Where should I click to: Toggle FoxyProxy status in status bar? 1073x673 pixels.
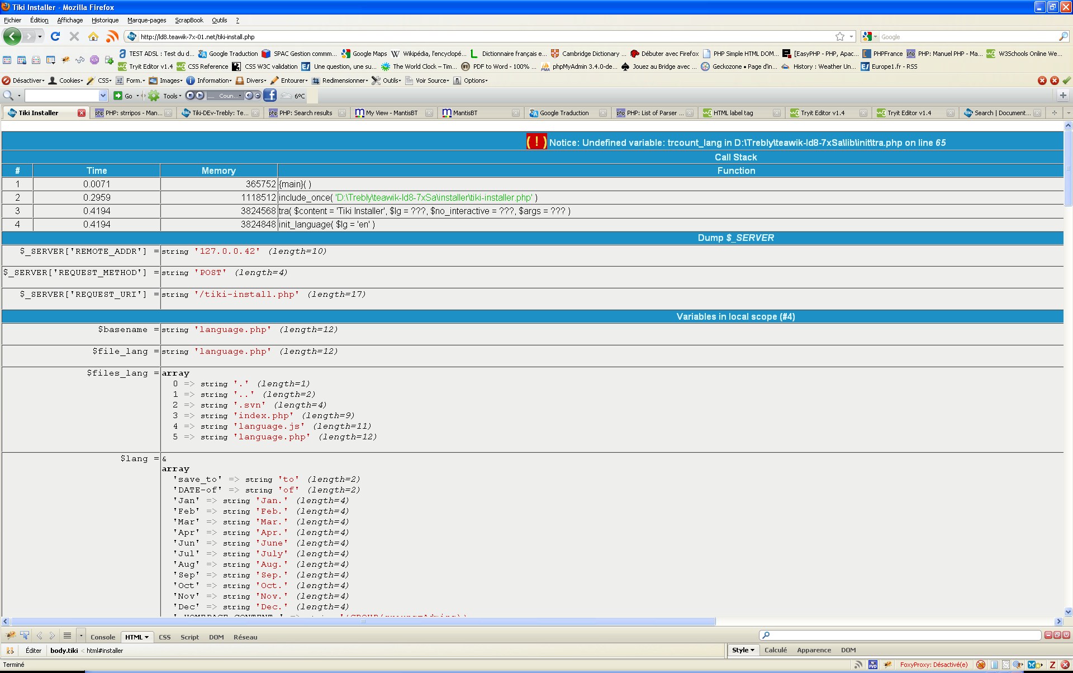[x=933, y=665]
